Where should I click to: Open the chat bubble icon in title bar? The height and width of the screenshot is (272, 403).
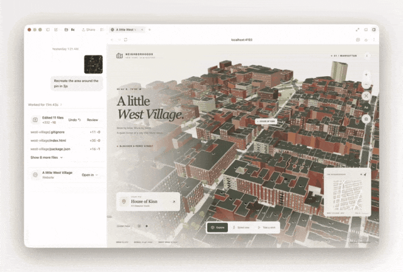point(48,30)
